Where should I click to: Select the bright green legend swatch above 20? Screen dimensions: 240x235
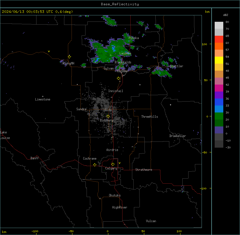coord(219,116)
